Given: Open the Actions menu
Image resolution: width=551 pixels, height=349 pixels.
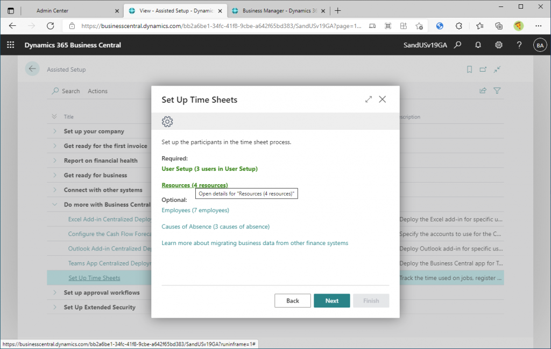Looking at the screenshot, I should [97, 91].
